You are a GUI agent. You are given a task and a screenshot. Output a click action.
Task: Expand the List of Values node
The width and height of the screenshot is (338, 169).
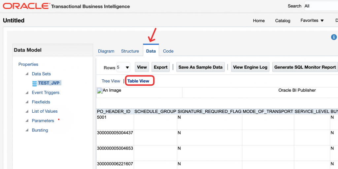(27, 112)
